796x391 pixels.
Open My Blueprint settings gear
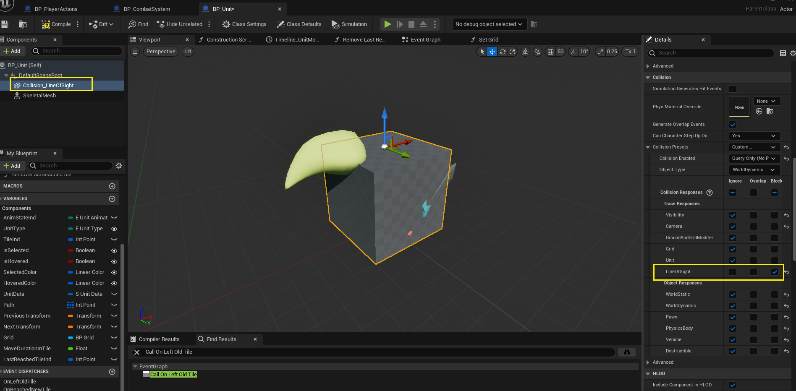119,166
